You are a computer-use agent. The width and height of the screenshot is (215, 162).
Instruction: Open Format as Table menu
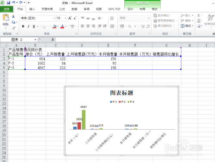tap(165, 21)
